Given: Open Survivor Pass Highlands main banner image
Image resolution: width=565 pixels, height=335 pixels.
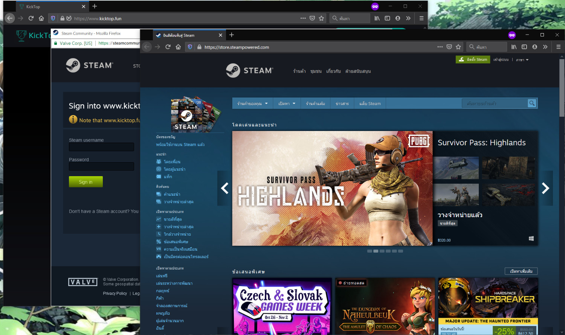Looking at the screenshot, I should pyautogui.click(x=332, y=188).
